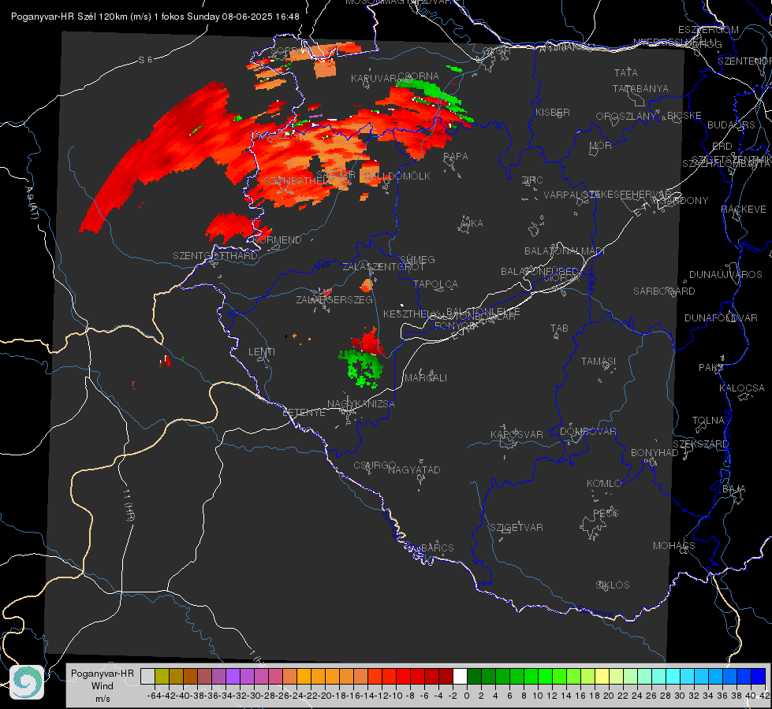Click the TAPOLCA city label
Image resolution: width=772 pixels, height=709 pixels.
click(x=435, y=284)
